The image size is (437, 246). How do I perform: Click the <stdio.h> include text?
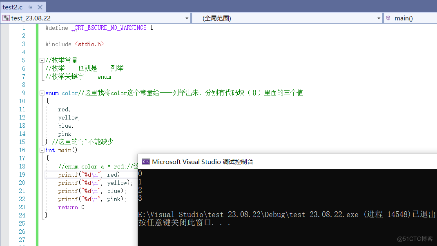click(x=89, y=44)
